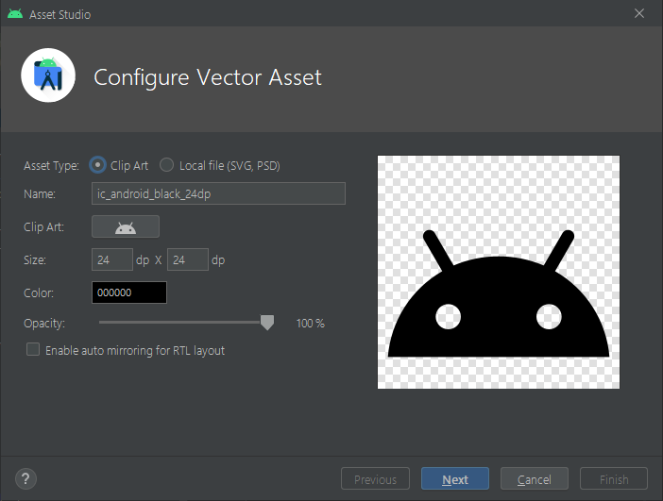Click the Opacity label
The height and width of the screenshot is (501, 663).
pos(44,324)
